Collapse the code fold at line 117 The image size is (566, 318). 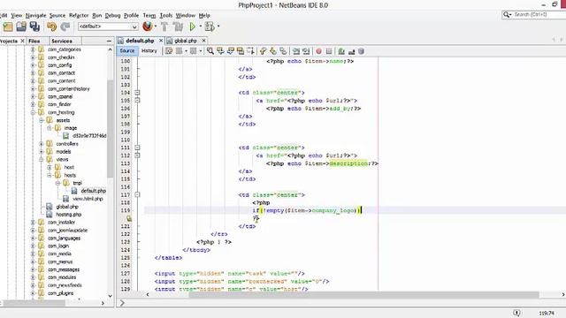137,194
